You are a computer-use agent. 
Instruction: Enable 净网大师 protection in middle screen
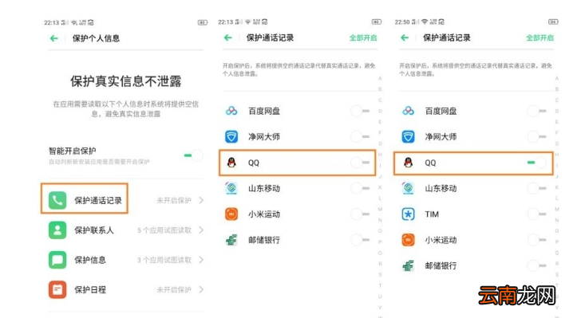pyautogui.click(x=360, y=136)
